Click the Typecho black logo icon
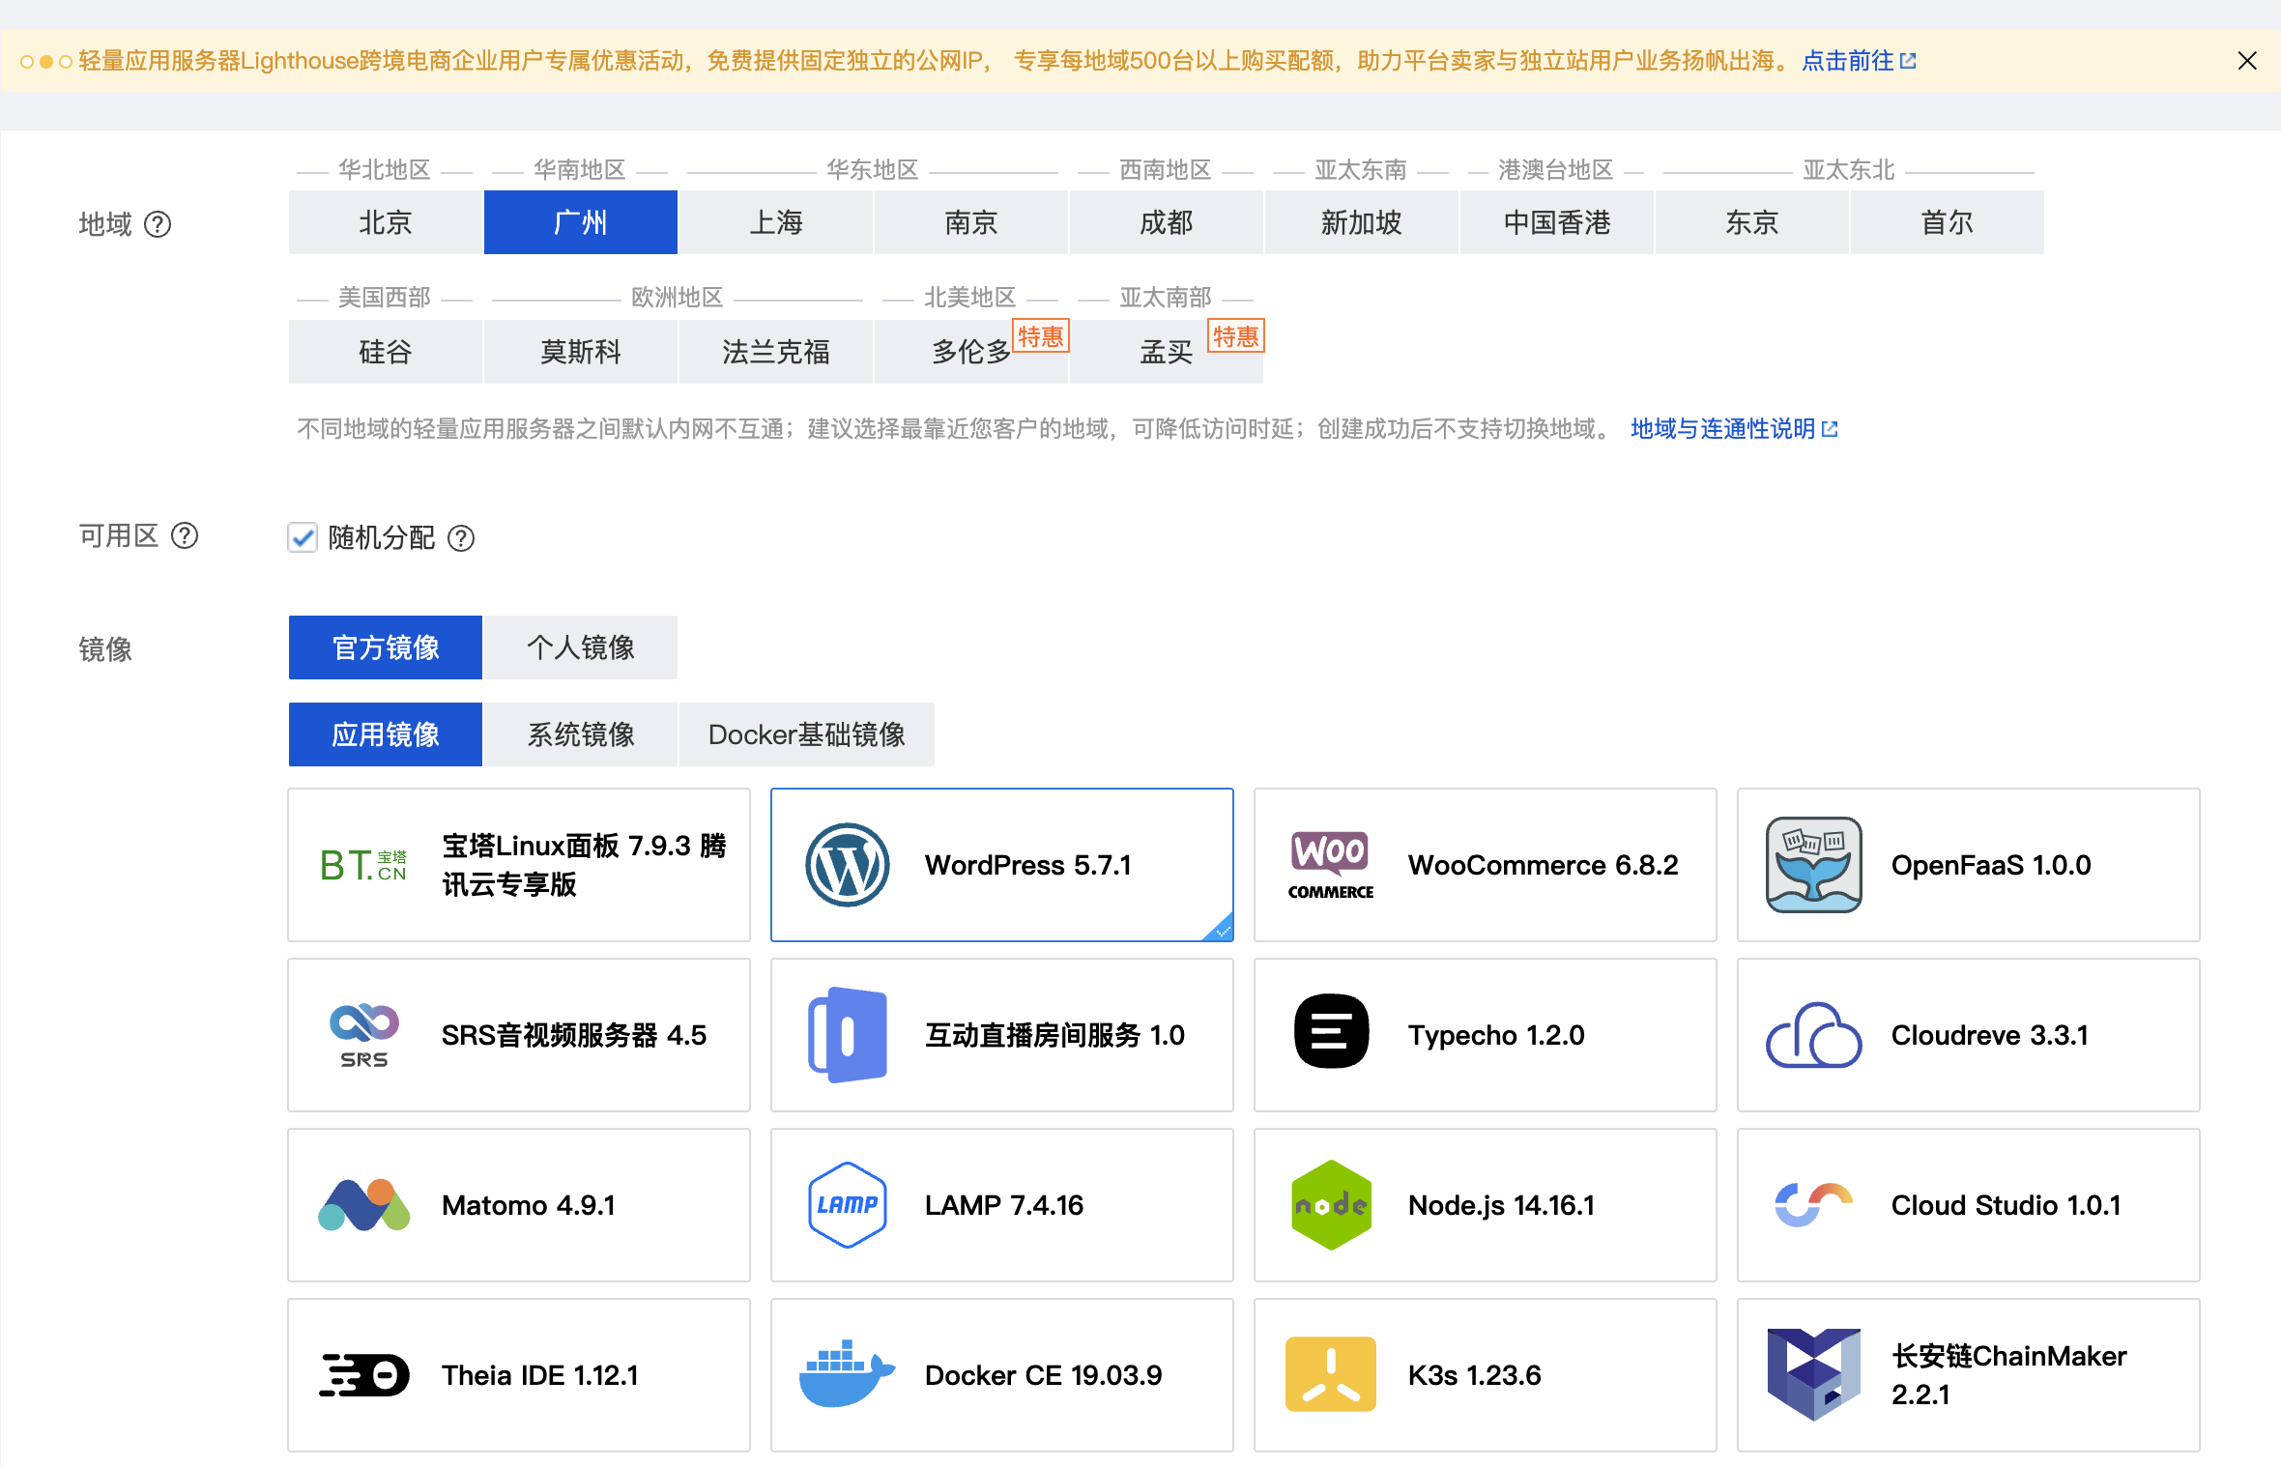This screenshot has width=2281, height=1467. tap(1331, 1031)
